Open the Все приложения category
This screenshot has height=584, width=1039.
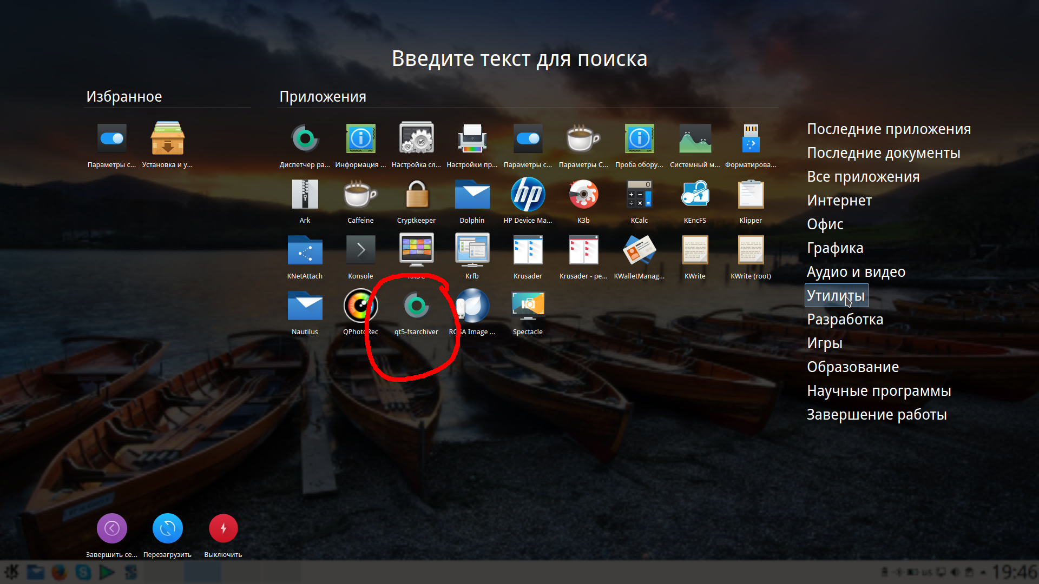coord(863,177)
